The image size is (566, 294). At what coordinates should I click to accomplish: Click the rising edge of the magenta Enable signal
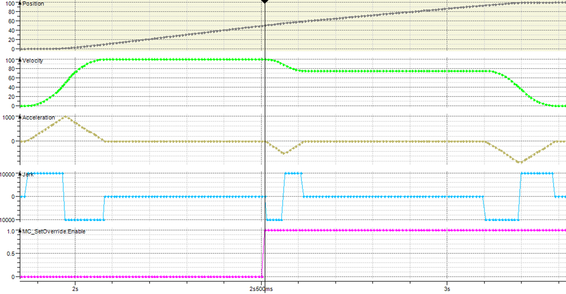[x=263, y=253]
